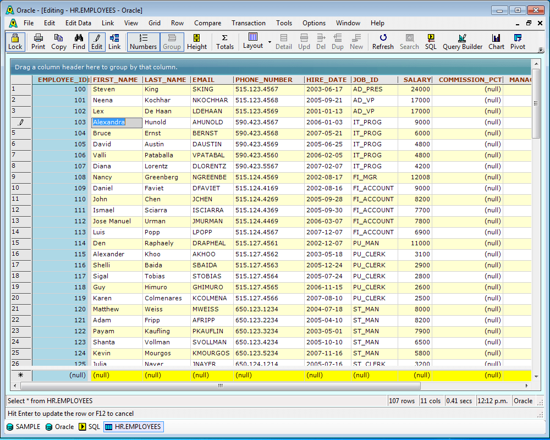Click the Lock toolbar icon

[x=15, y=42]
